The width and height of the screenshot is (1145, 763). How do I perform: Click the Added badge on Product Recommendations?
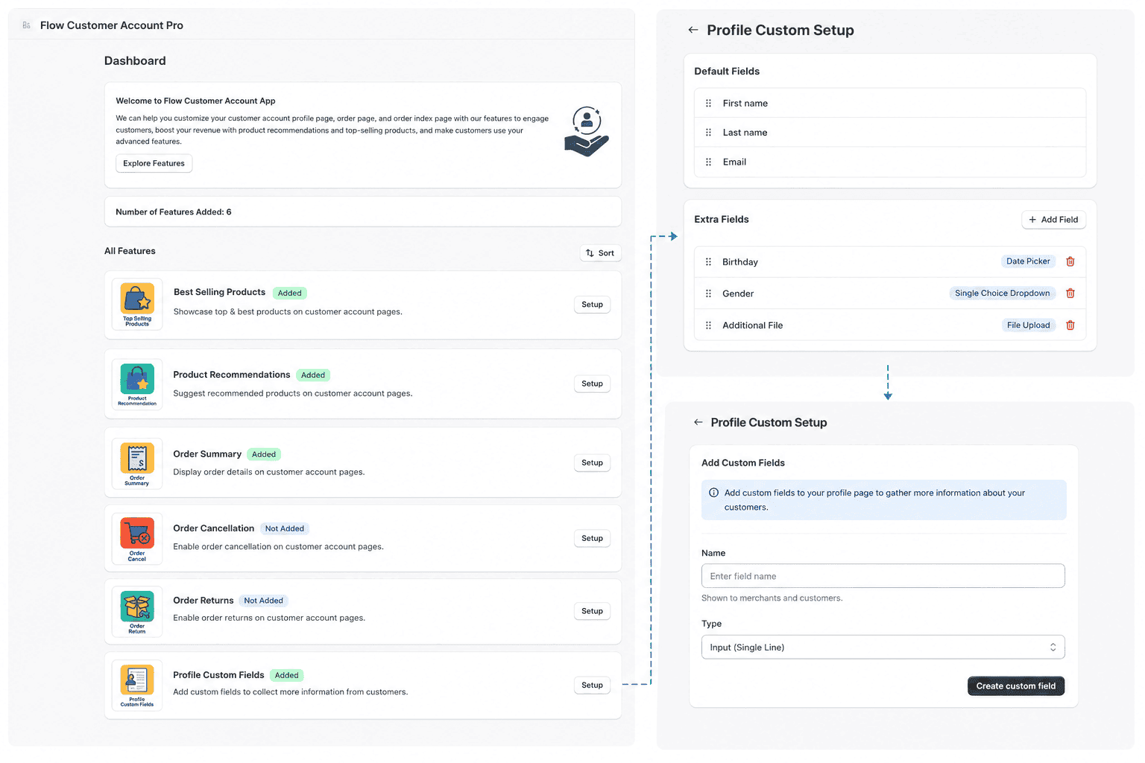point(313,376)
